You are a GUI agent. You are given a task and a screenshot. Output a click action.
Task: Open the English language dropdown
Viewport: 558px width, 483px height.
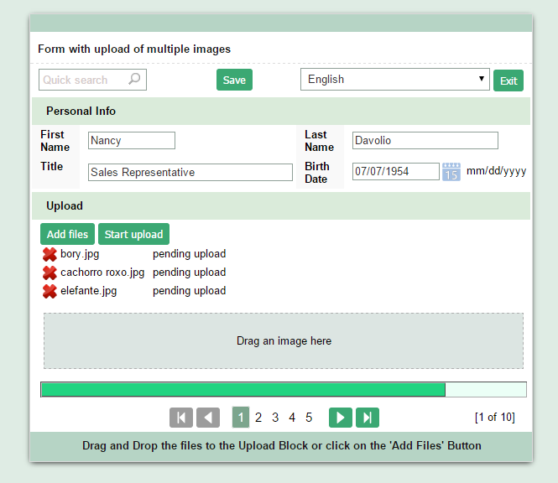[394, 80]
